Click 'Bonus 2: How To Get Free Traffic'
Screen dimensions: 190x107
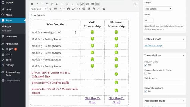pos(50,83)
